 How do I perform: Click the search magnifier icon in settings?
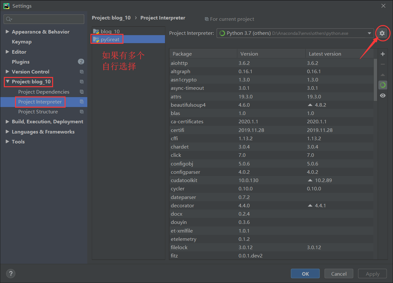(x=9, y=19)
